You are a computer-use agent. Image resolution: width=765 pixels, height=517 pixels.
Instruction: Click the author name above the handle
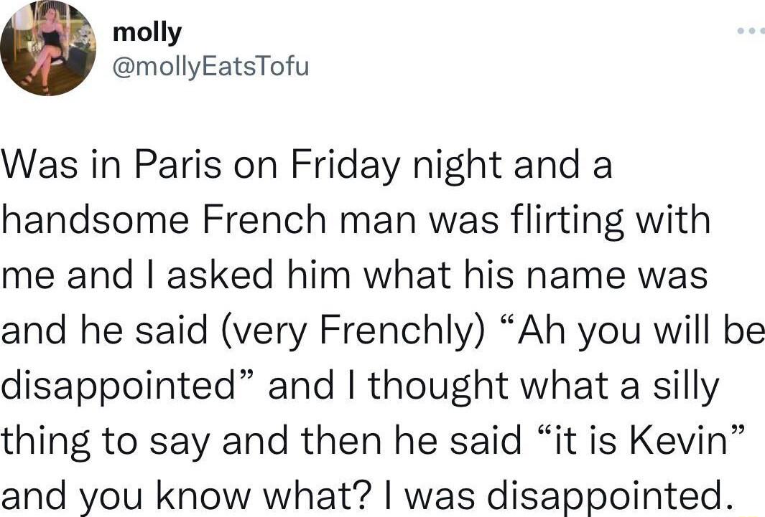(x=146, y=30)
